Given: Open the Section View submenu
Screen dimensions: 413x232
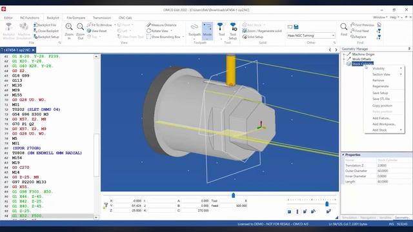Looking at the screenshot, I should 385,75.
